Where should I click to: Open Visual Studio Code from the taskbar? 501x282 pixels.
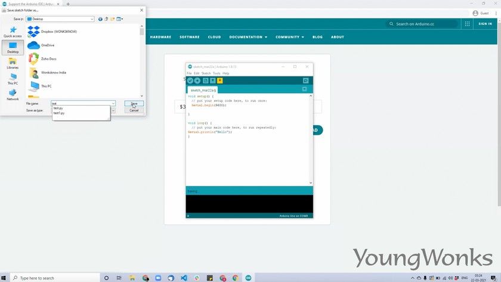(184, 278)
